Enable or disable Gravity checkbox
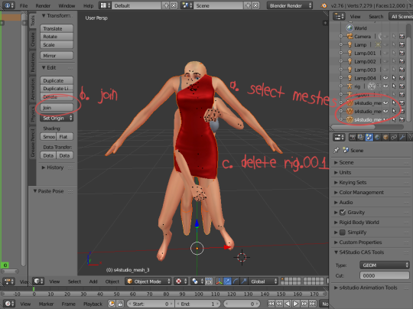 click(x=343, y=212)
